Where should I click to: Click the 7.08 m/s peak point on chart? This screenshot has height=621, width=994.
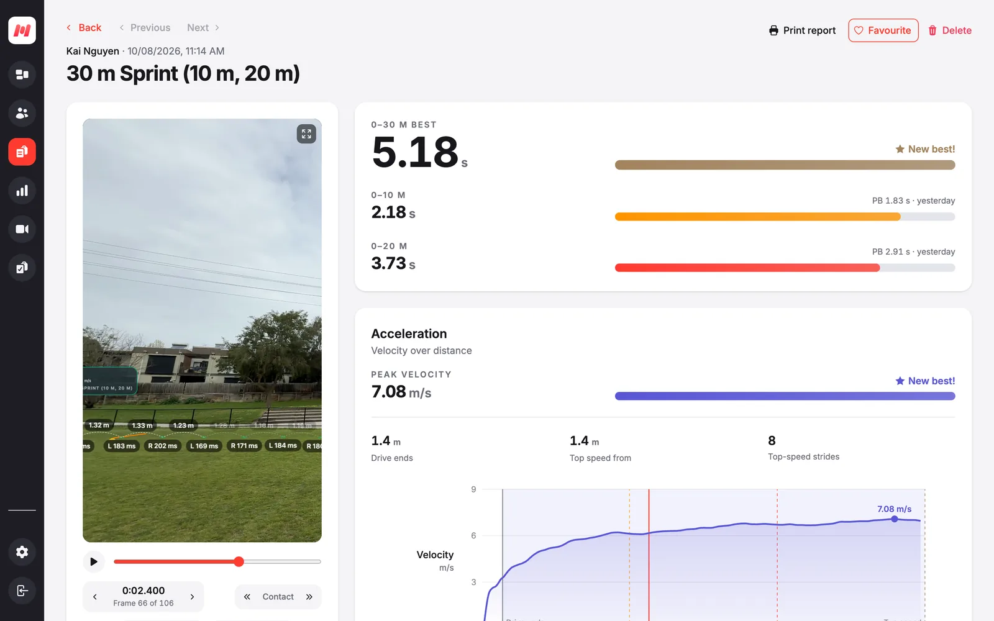pyautogui.click(x=895, y=519)
